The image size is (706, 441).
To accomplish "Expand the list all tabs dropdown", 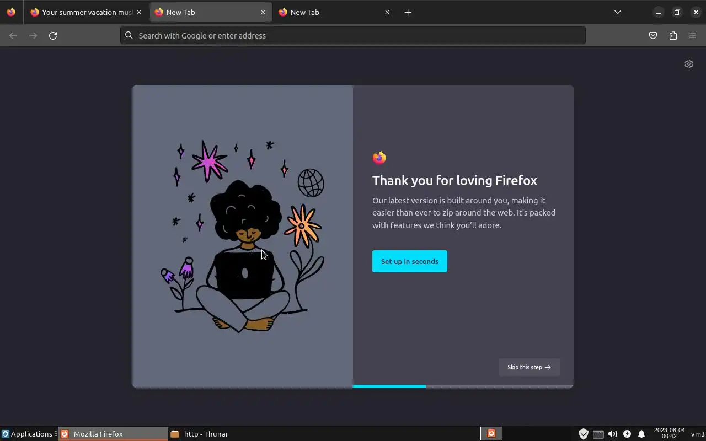I will [618, 12].
